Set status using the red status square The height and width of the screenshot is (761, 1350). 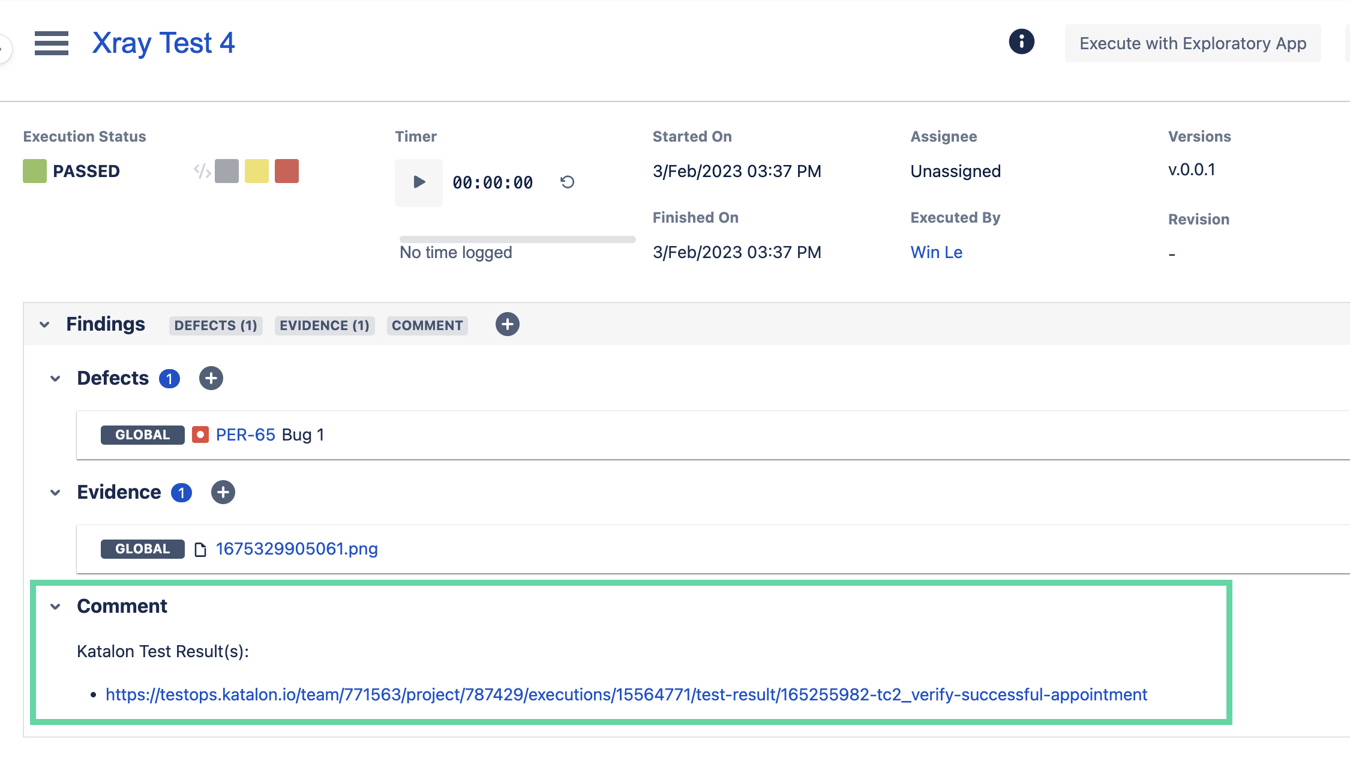pyautogui.click(x=287, y=171)
